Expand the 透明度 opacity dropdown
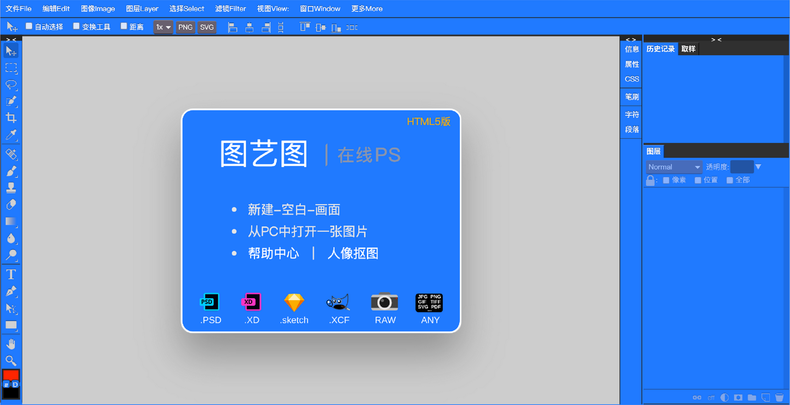The image size is (790, 405). coord(758,167)
